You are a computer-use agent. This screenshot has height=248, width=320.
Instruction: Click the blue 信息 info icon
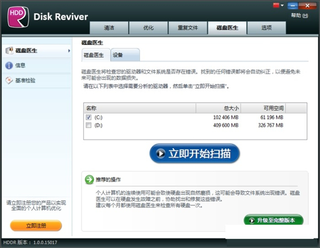tap(9, 65)
